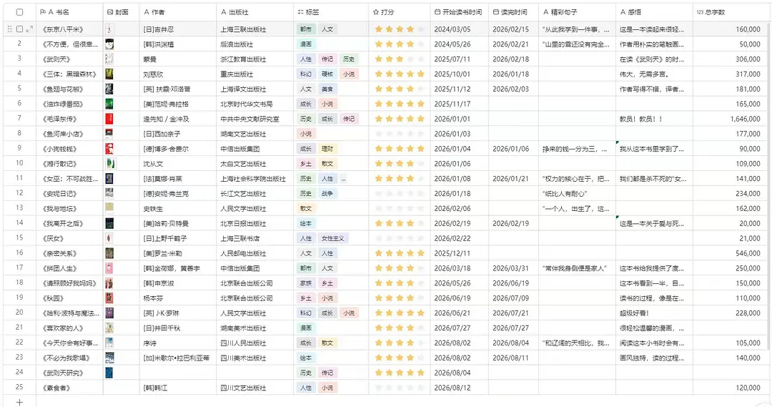Screen dimensions: 772x407
Task: Select the start date cell 2025/12/11
Action: 460,253
